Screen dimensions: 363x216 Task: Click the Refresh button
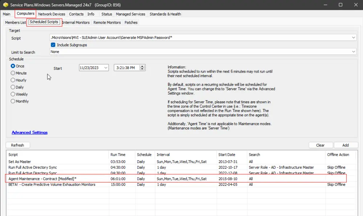17,145
